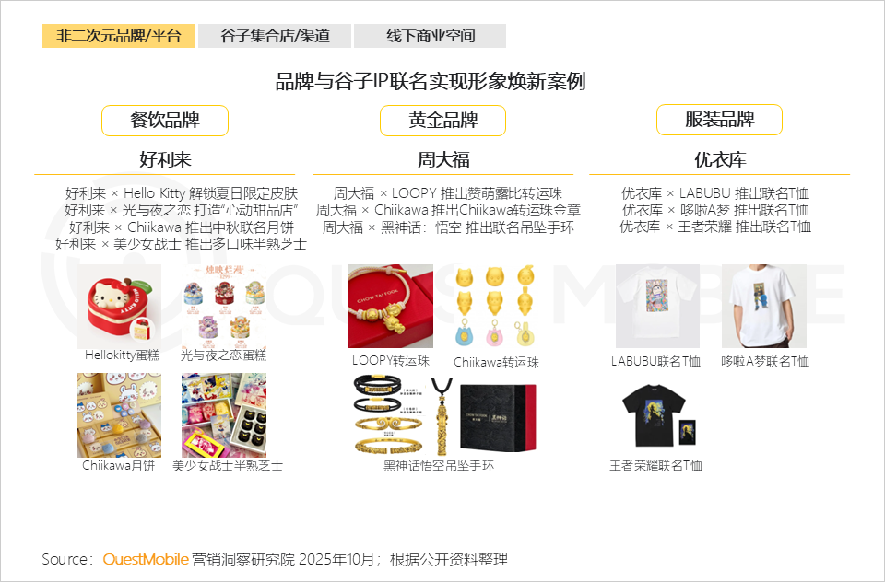View the 王者荣耀联名T恤 black shirt image
Screen dimensions: 885x582
click(657, 415)
